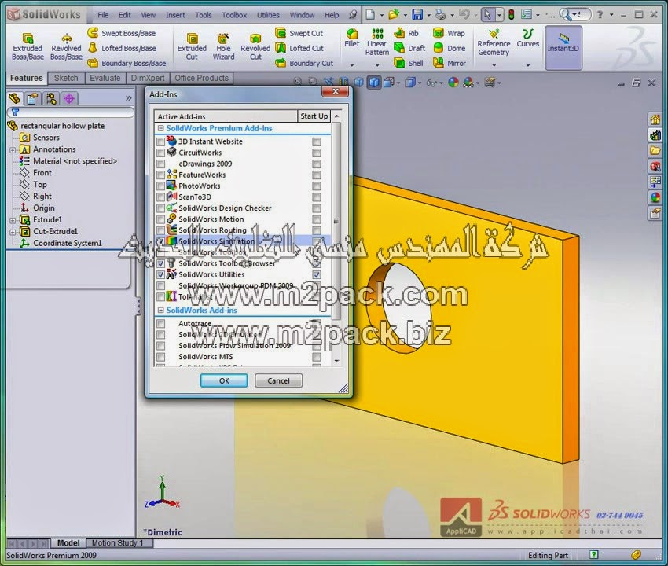Uncheck the SolidWorks Utilities active checkbox
Viewport: 668px width, 566px height.
[x=160, y=274]
